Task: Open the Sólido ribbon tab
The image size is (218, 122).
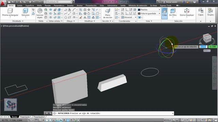Action: tap(20, 5)
